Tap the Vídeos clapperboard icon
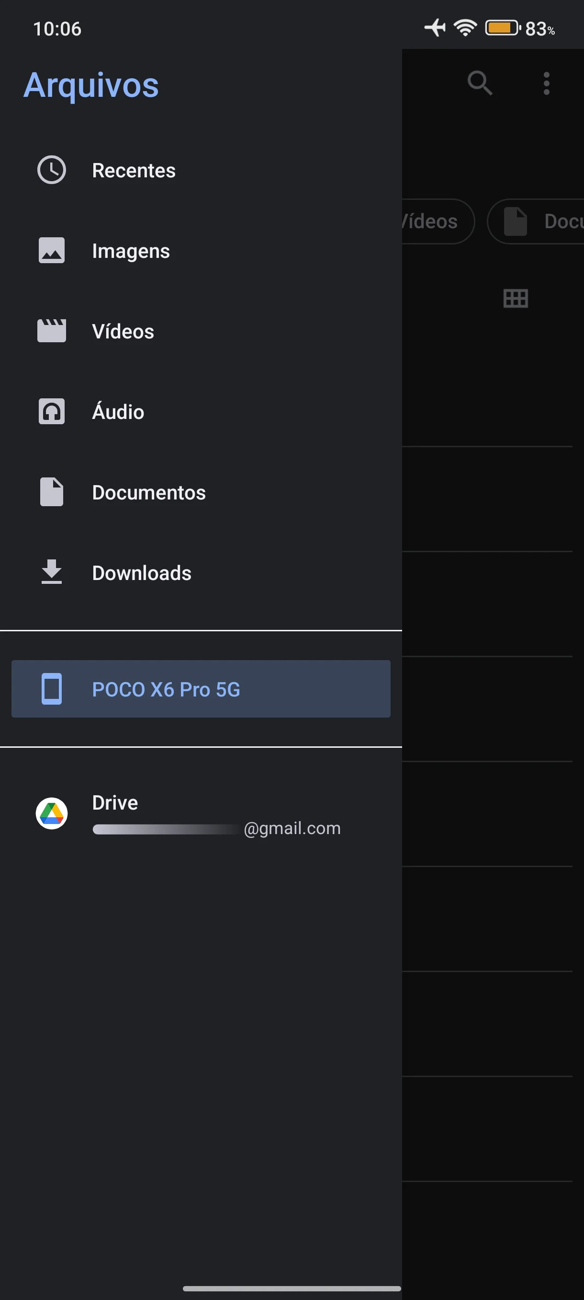584x1300 pixels. tap(51, 331)
